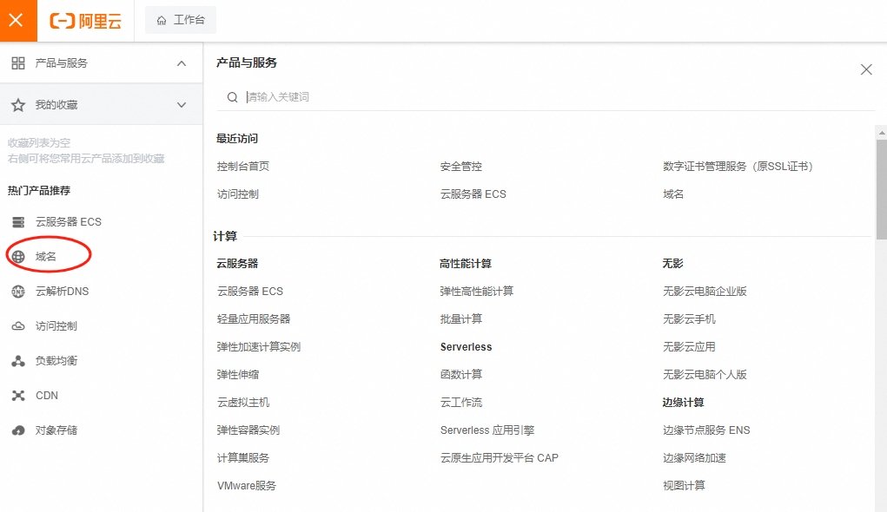Open 数字证书管理服务 link
The width and height of the screenshot is (887, 512).
(738, 167)
